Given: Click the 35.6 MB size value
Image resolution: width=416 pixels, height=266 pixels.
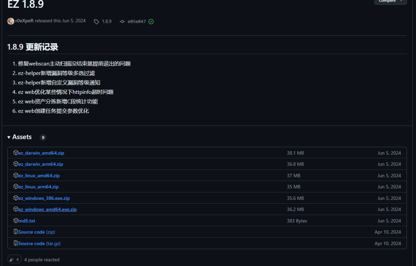Looking at the screenshot, I should click(295, 198).
